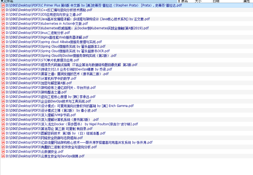
Task: Select Nginx高性能Web服务器详解.pdf file name
Action: pos(47,37)
